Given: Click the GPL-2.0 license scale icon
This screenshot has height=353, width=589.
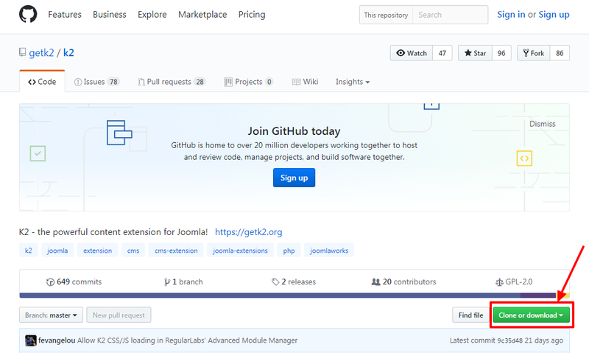Looking at the screenshot, I should pos(499,282).
